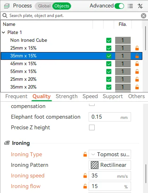
Task: Reset Ironing speed via its lock icon
Action: click(85, 176)
